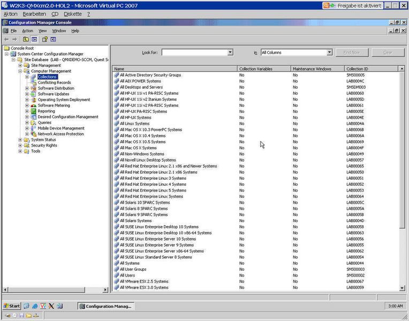Click the Find Now button
409x321 pixels.
[x=352, y=52]
